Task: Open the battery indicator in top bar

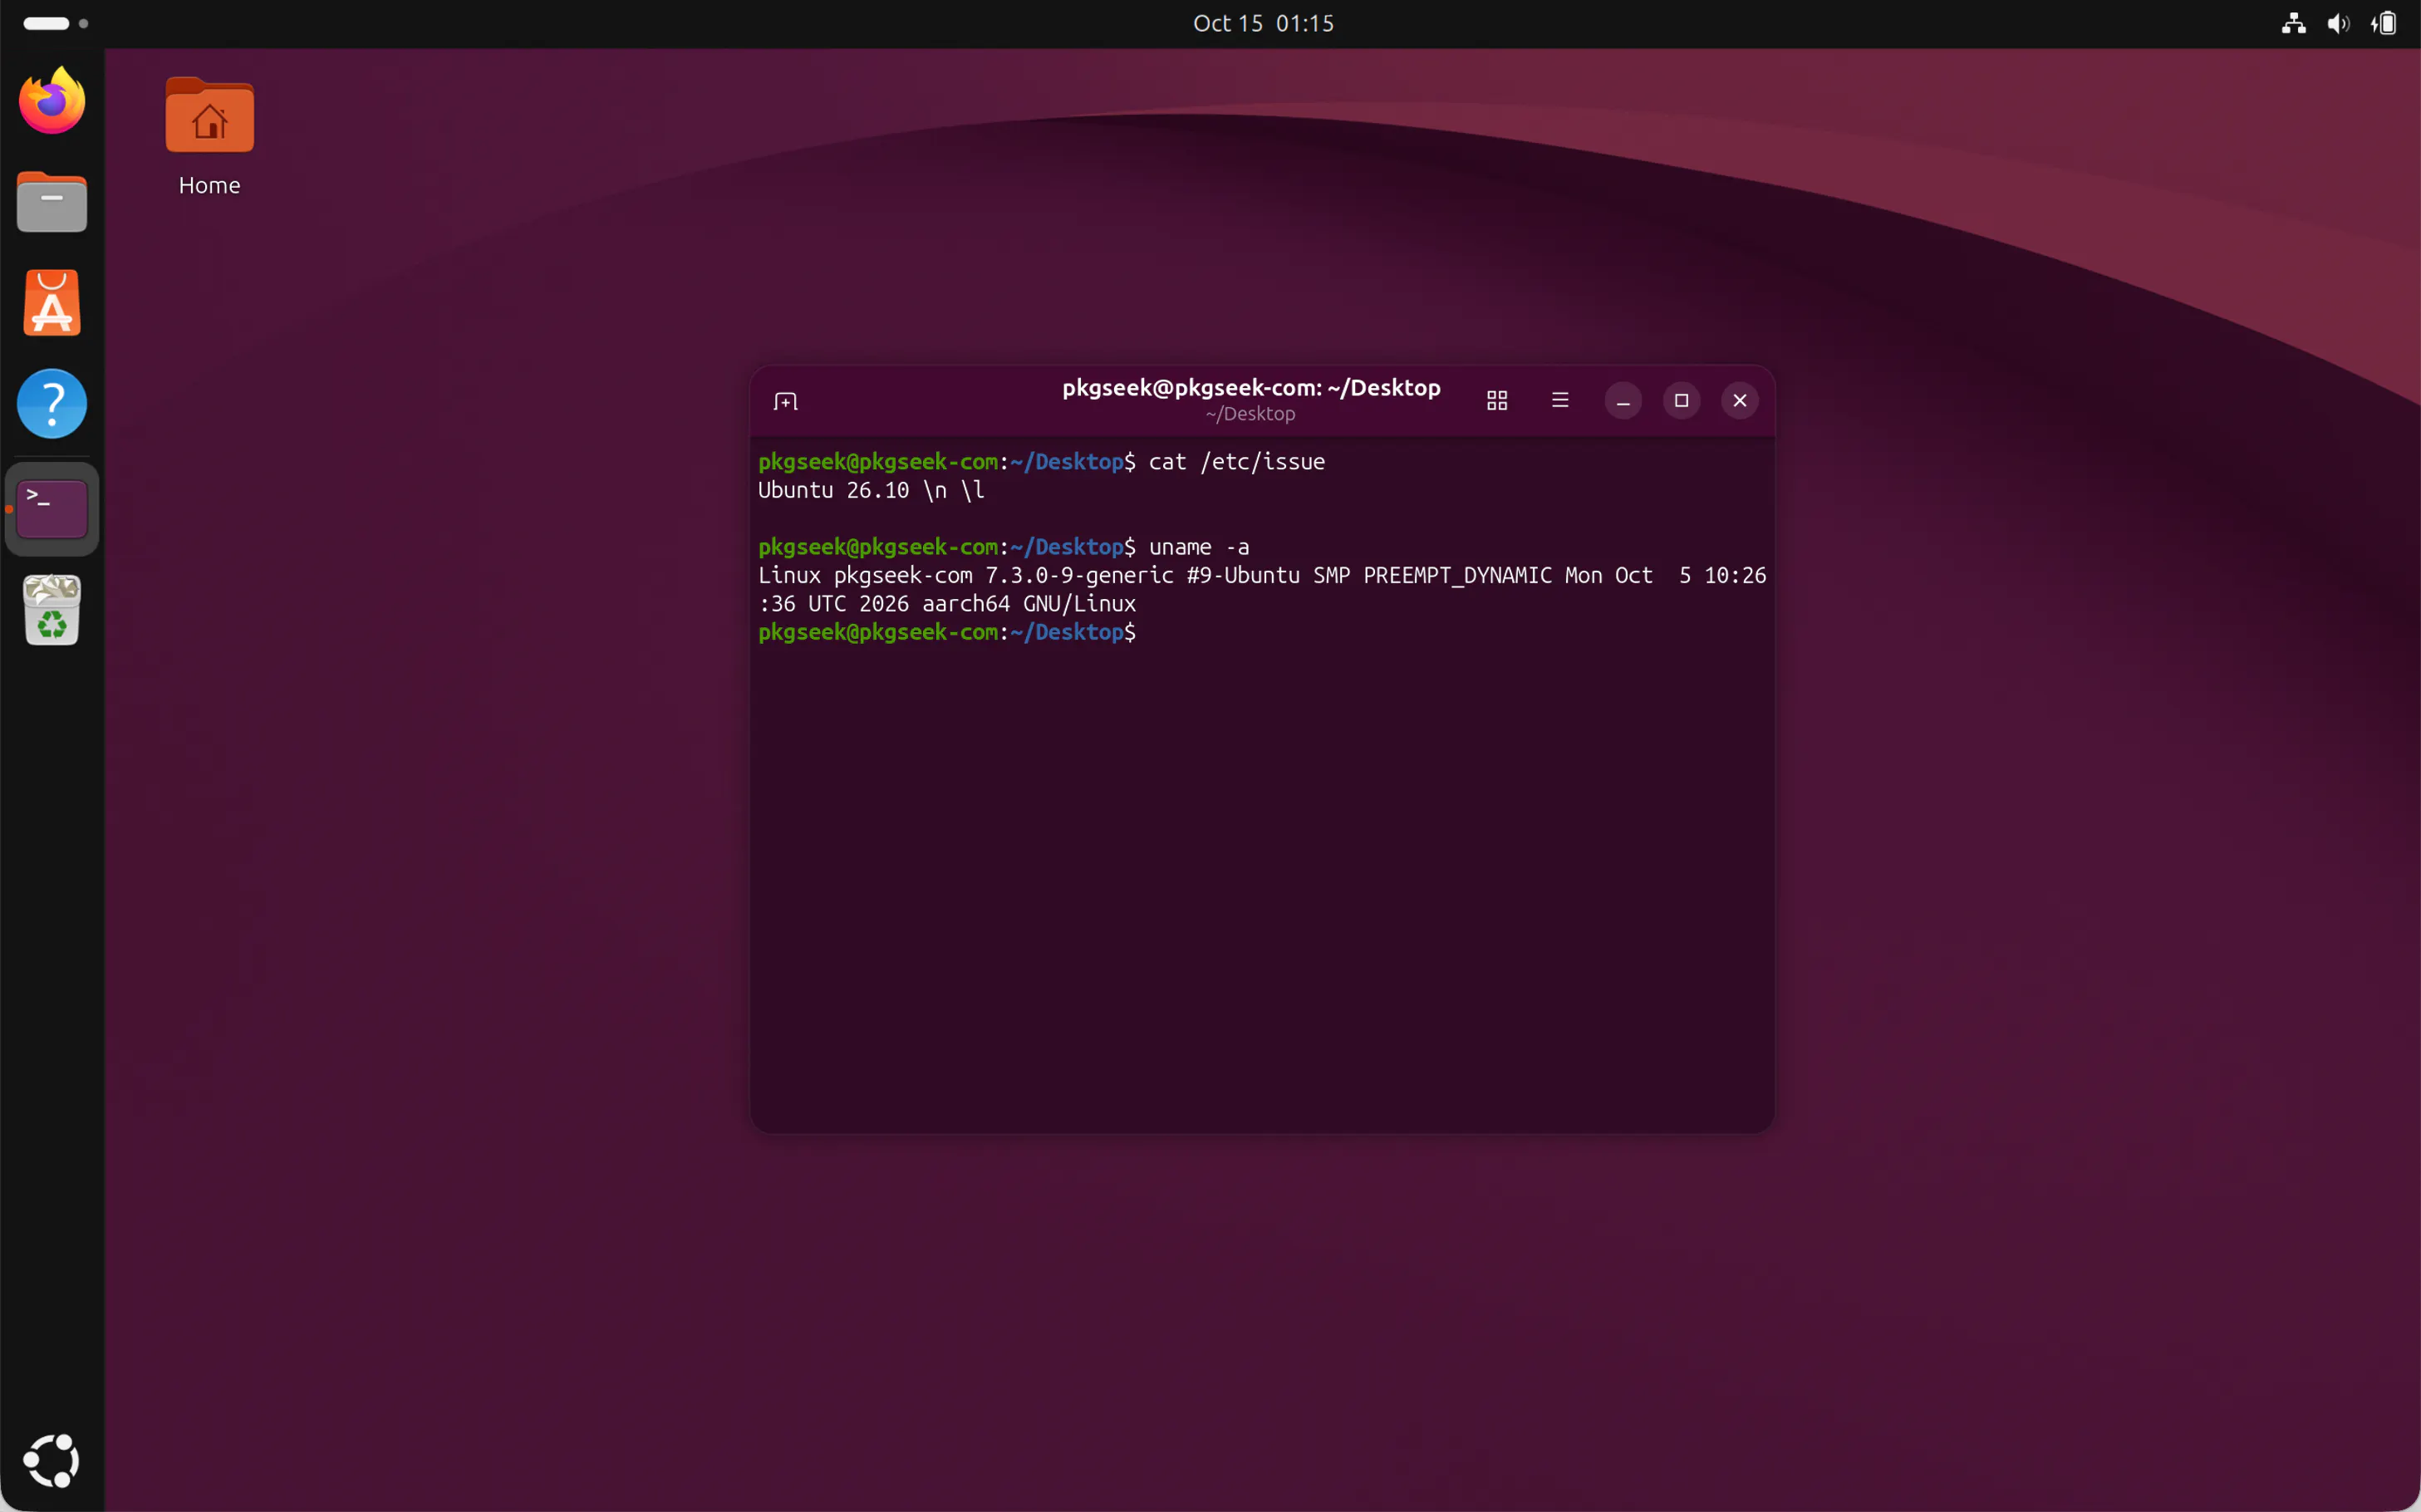Action: click(2383, 23)
